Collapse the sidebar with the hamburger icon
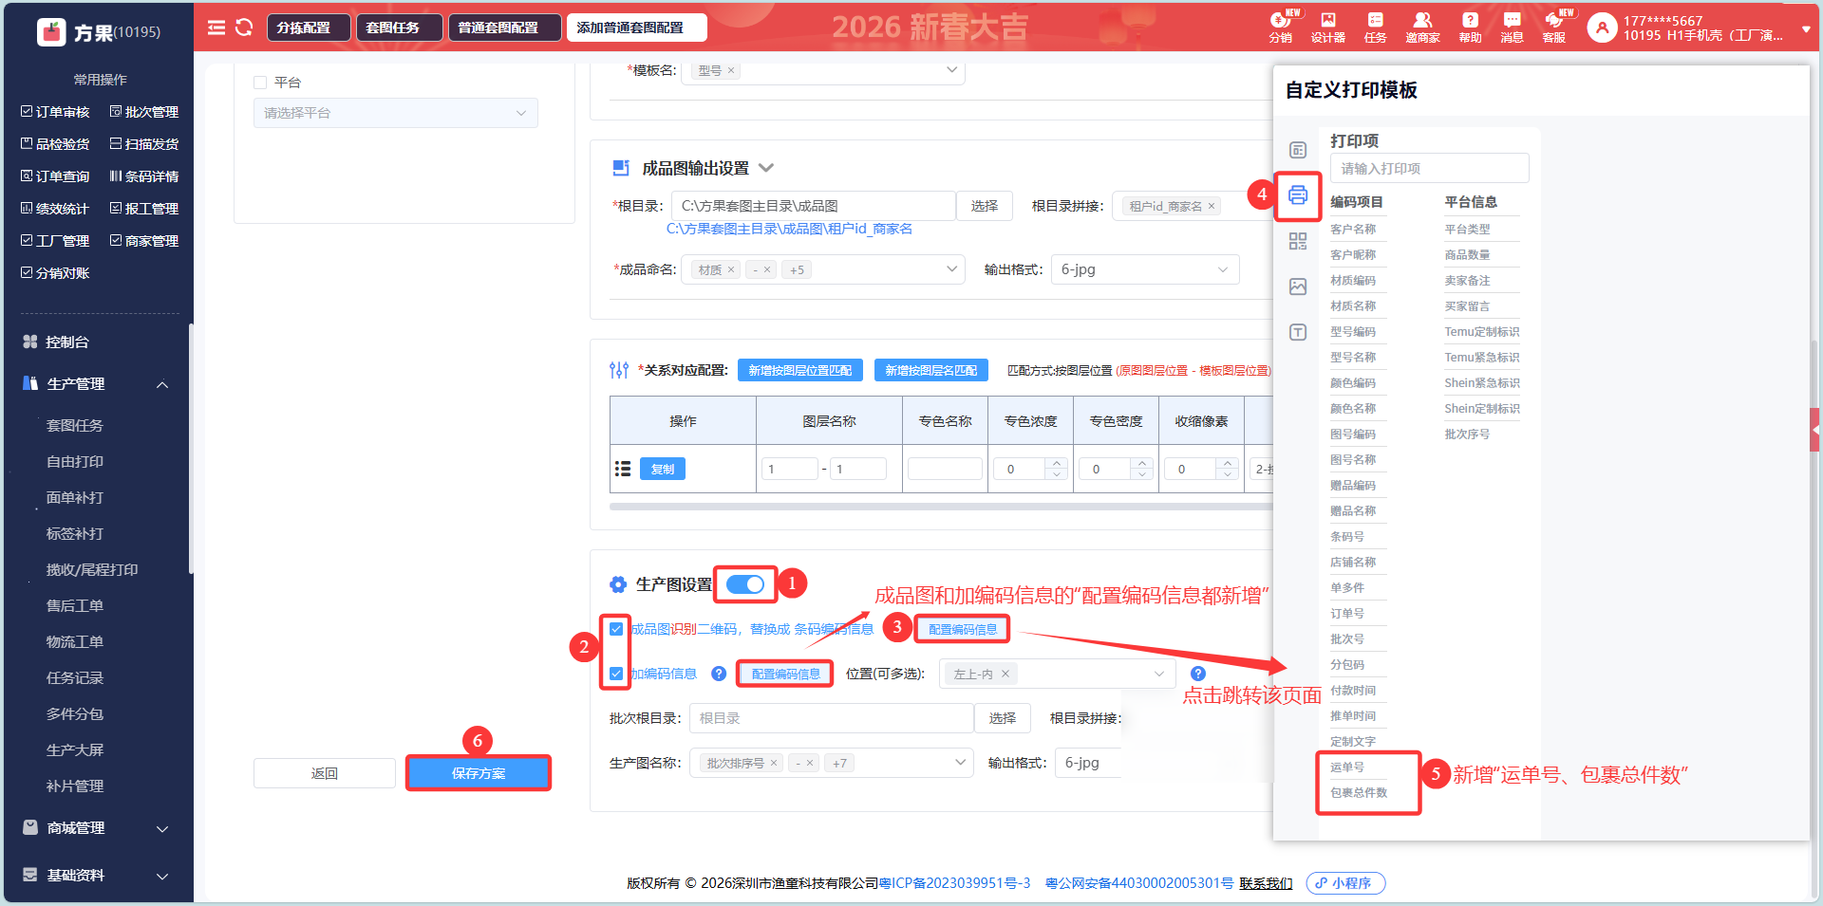 216,28
